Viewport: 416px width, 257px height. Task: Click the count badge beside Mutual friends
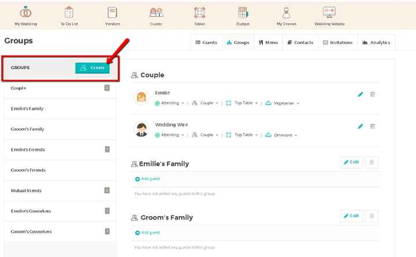(x=107, y=191)
